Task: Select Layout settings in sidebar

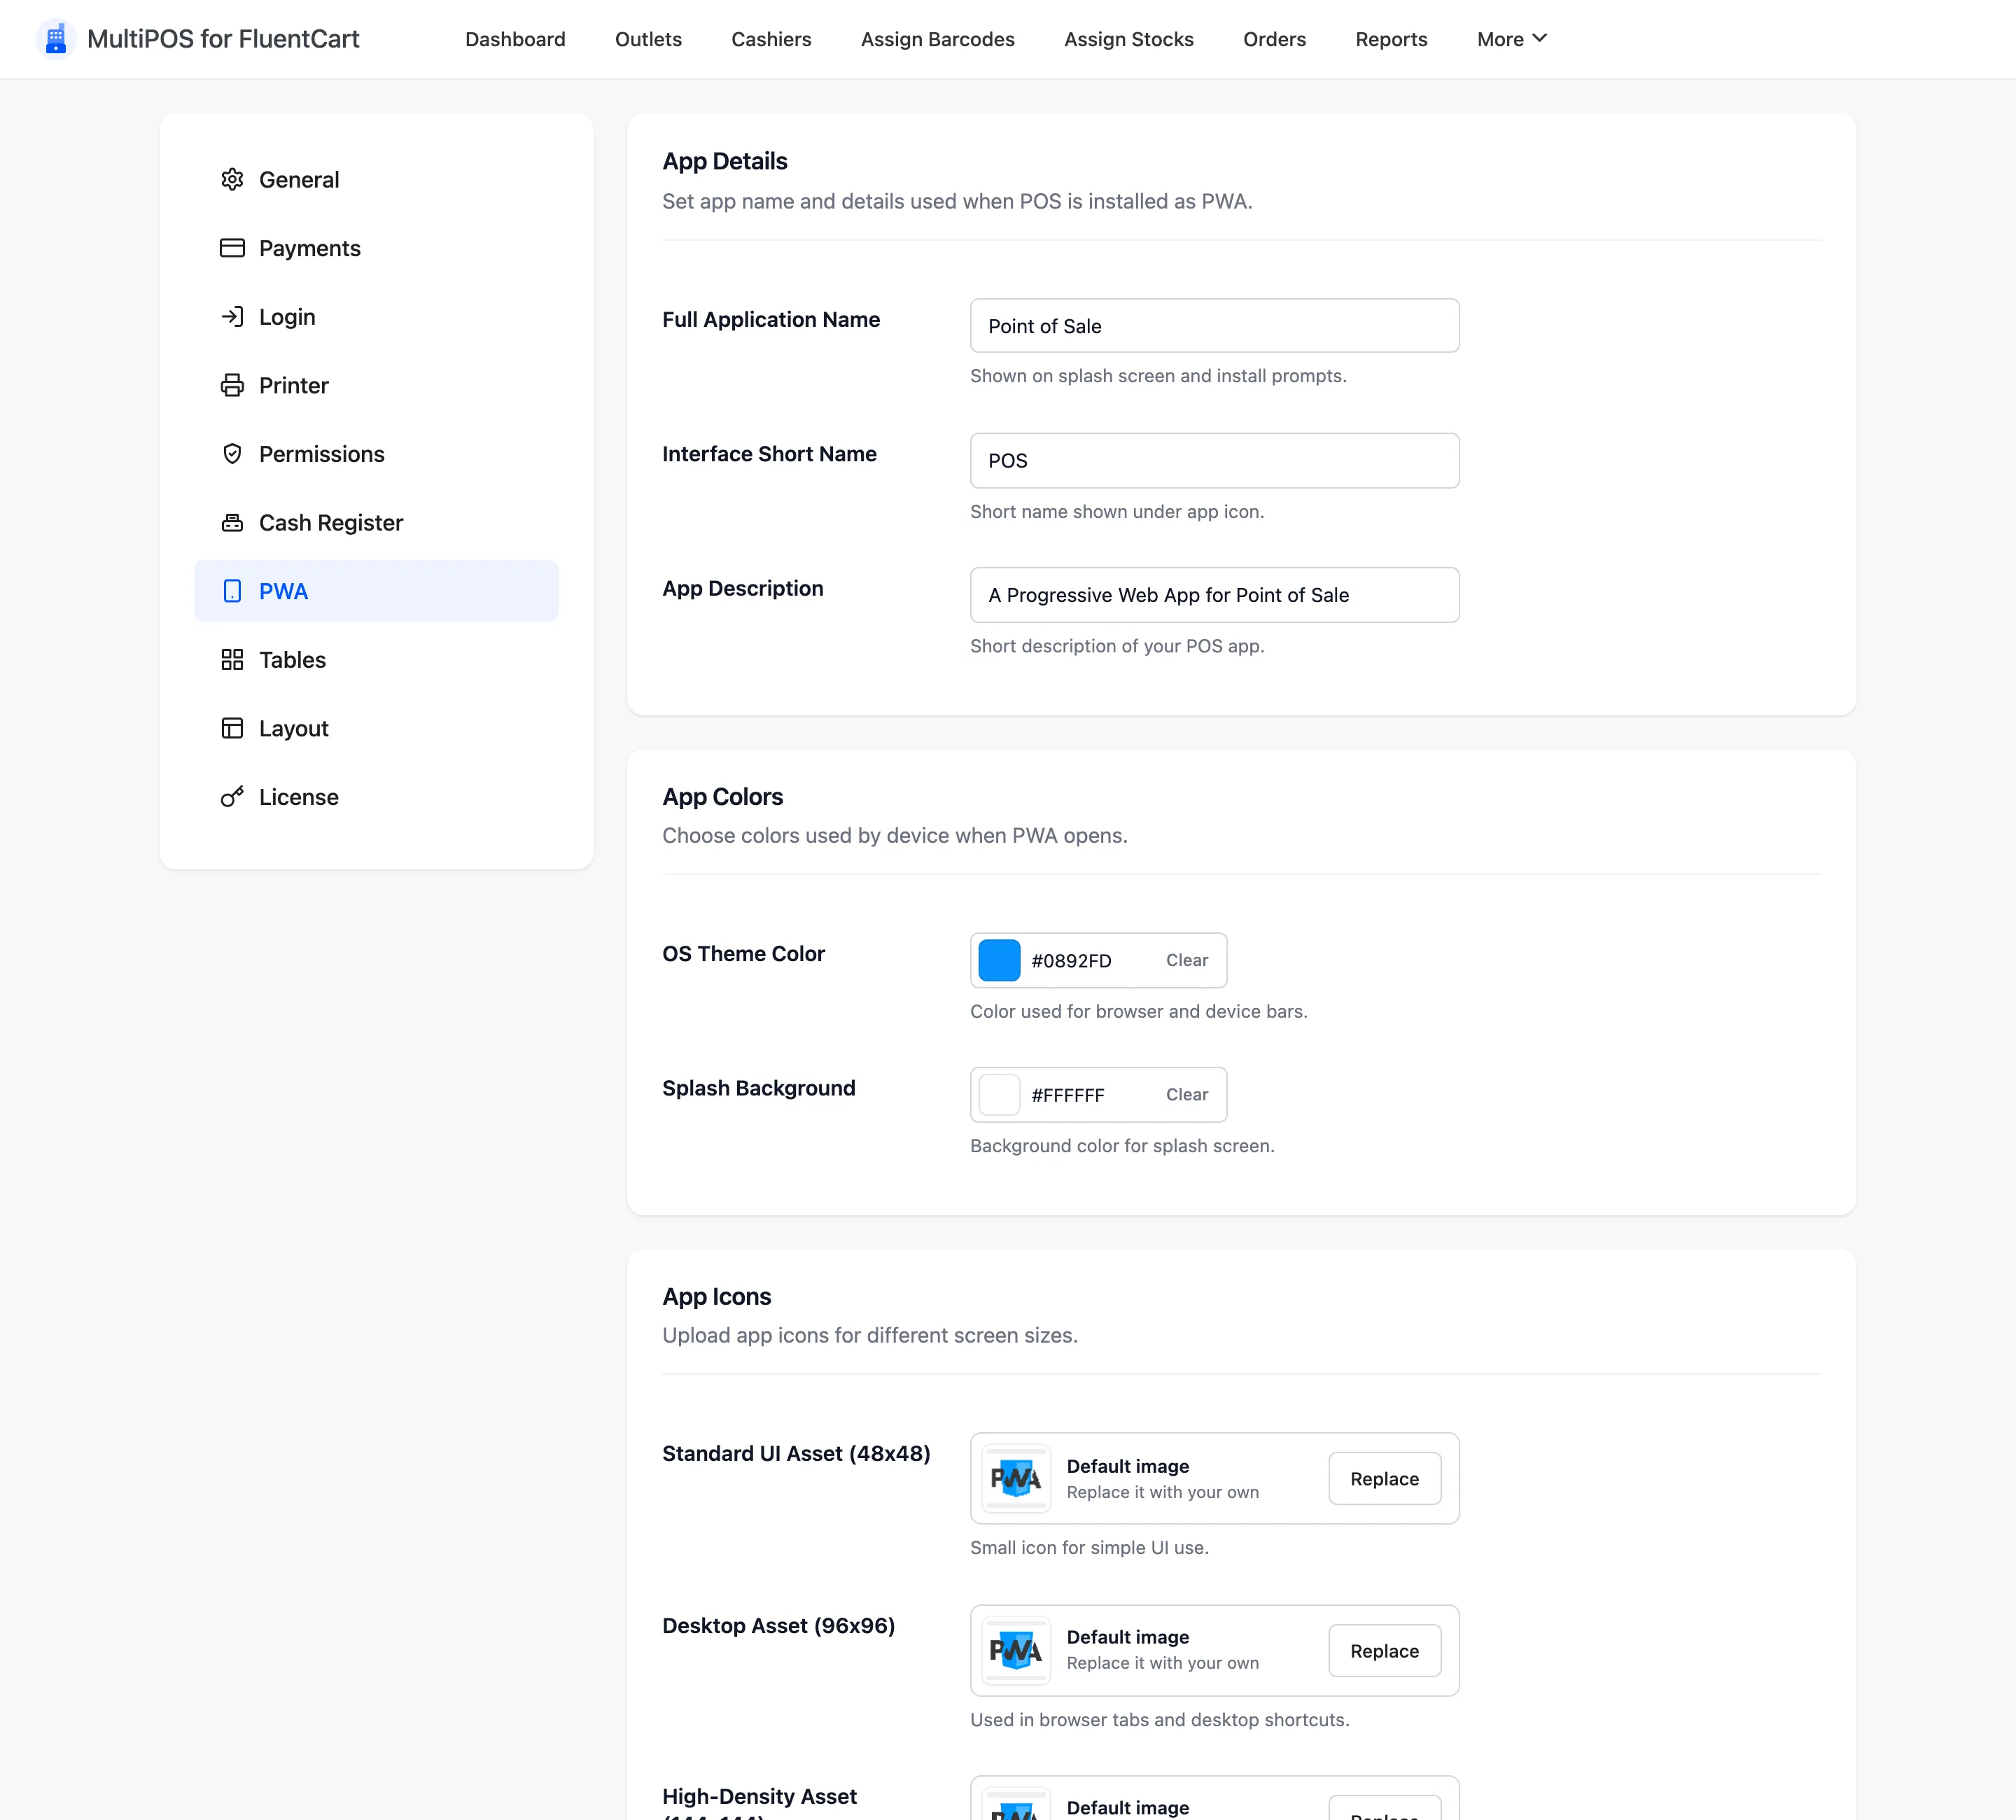Action: click(376, 728)
